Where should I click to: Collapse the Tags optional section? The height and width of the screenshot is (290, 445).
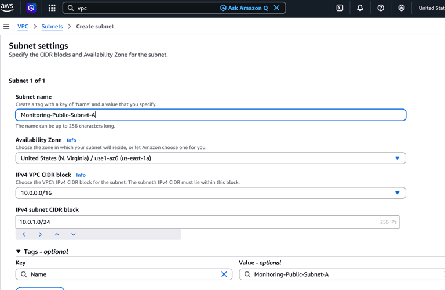point(19,252)
